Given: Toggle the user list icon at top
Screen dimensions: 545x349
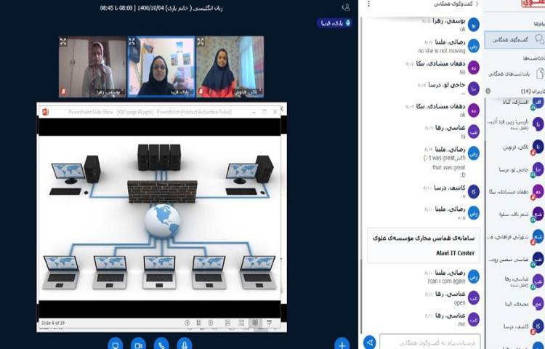Looking at the screenshot, I should (x=346, y=7).
